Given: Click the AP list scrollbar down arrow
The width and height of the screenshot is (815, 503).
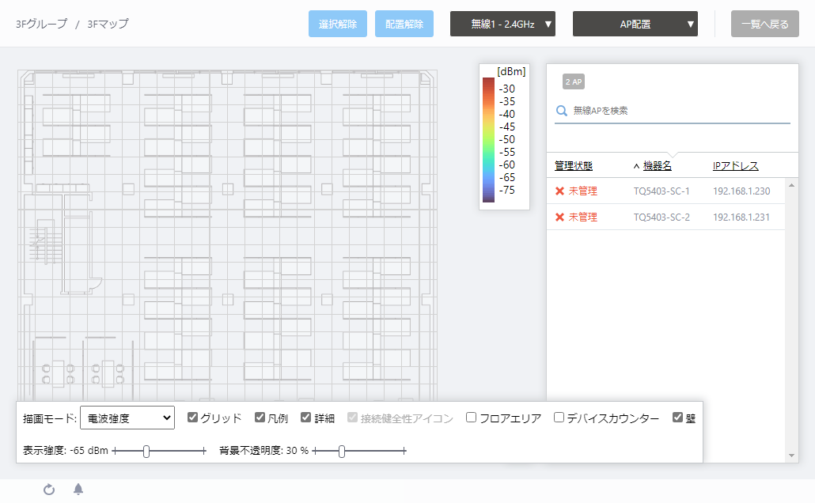Looking at the screenshot, I should pyautogui.click(x=791, y=456).
